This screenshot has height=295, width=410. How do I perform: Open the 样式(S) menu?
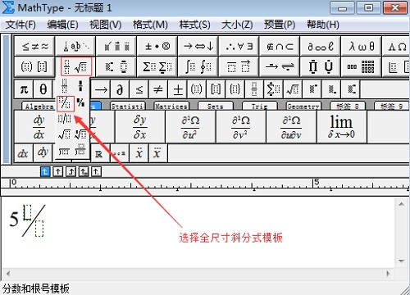click(x=195, y=25)
